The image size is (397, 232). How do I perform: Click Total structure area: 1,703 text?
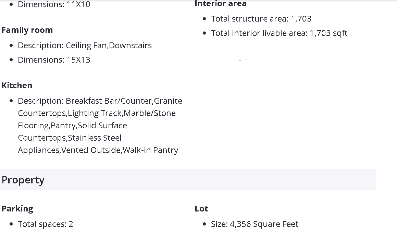point(261,19)
